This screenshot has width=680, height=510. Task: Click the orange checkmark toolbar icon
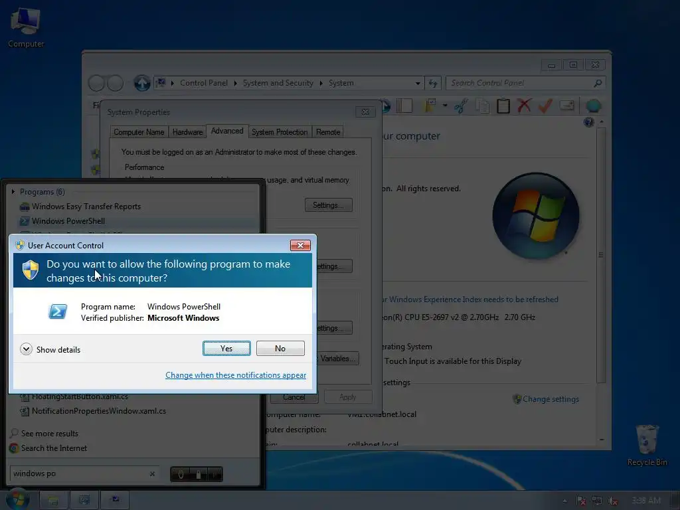545,106
